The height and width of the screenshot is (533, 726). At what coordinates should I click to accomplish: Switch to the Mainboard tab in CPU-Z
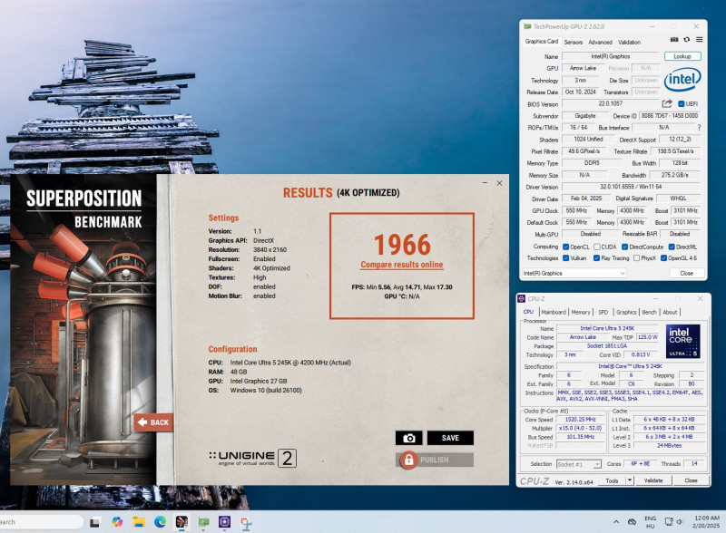[554, 312]
